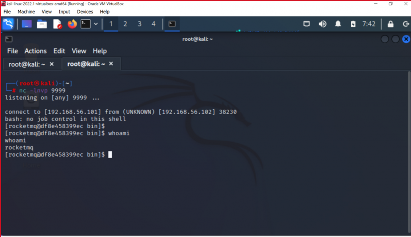The image size is (411, 237).
Task: Open terminal emulator launcher icon
Action: point(85,24)
